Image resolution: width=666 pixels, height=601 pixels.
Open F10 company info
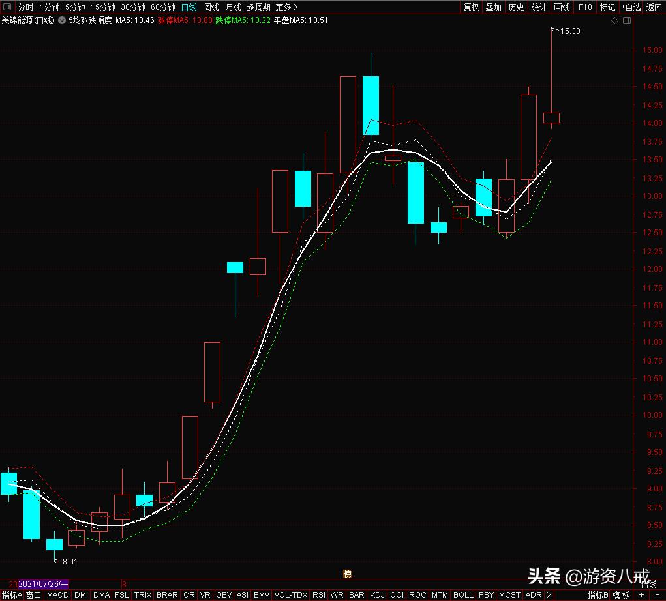click(x=585, y=7)
